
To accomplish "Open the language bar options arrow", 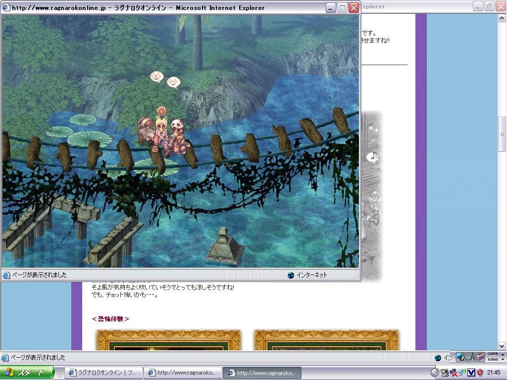I will 503,359.
